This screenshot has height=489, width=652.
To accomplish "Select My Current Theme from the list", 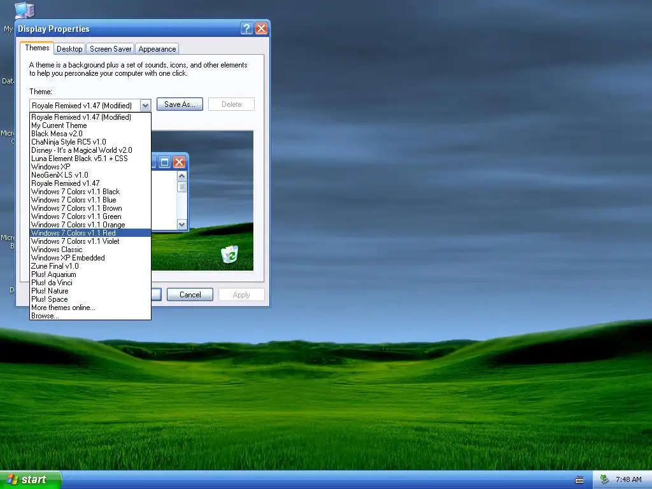I will 90,125.
